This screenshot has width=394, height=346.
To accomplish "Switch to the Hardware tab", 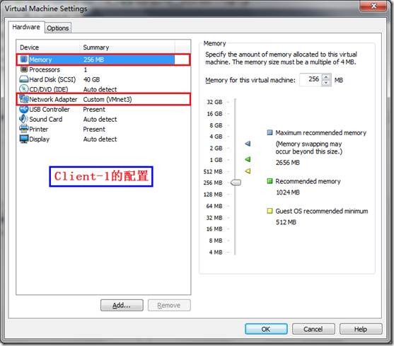I will tap(26, 27).
